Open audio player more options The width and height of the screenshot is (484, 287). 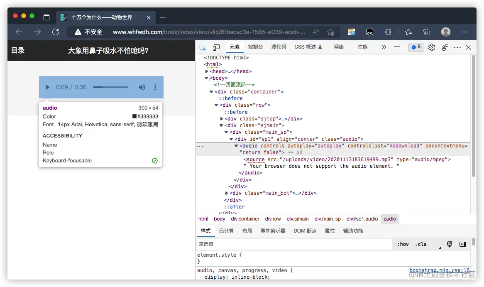point(155,87)
